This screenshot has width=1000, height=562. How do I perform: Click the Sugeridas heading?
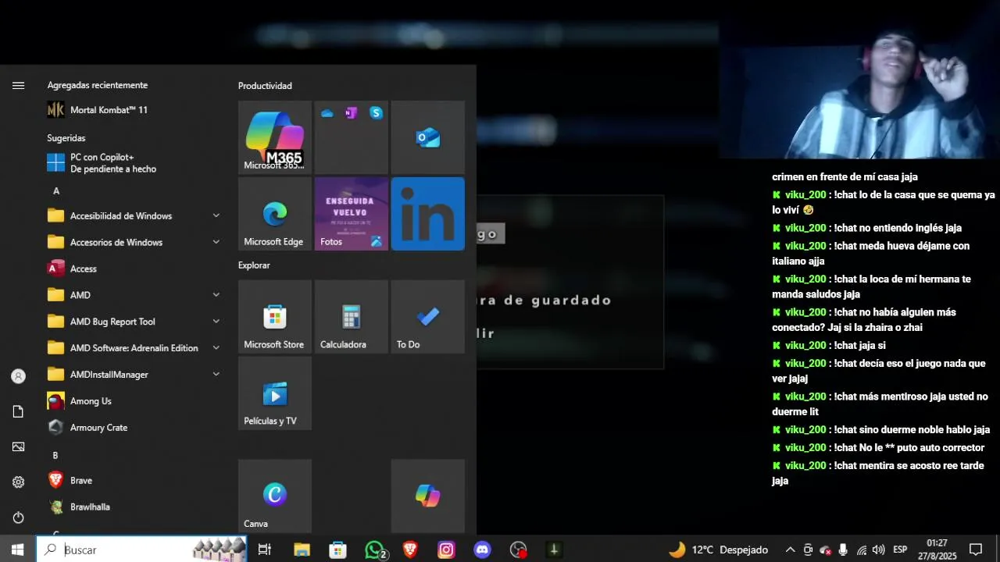(66, 138)
